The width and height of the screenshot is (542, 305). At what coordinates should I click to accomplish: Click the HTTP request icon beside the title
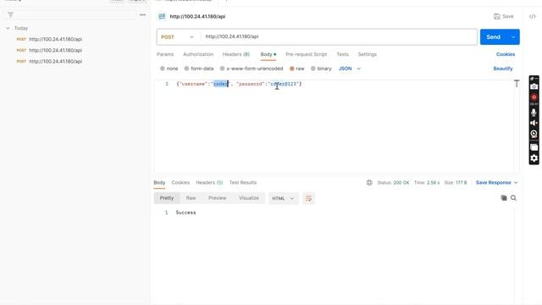point(162,16)
